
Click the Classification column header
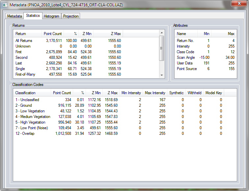(x=32, y=93)
